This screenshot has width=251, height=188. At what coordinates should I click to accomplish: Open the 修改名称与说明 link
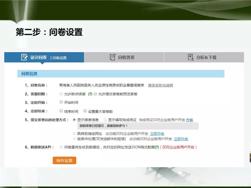[x=160, y=85]
